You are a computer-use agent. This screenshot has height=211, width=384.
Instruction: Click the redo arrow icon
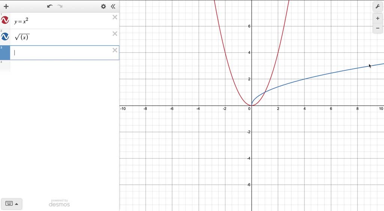coord(60,6)
